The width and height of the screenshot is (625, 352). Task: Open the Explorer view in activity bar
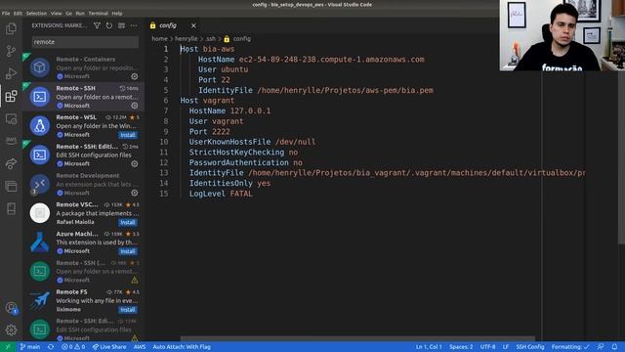click(11, 28)
